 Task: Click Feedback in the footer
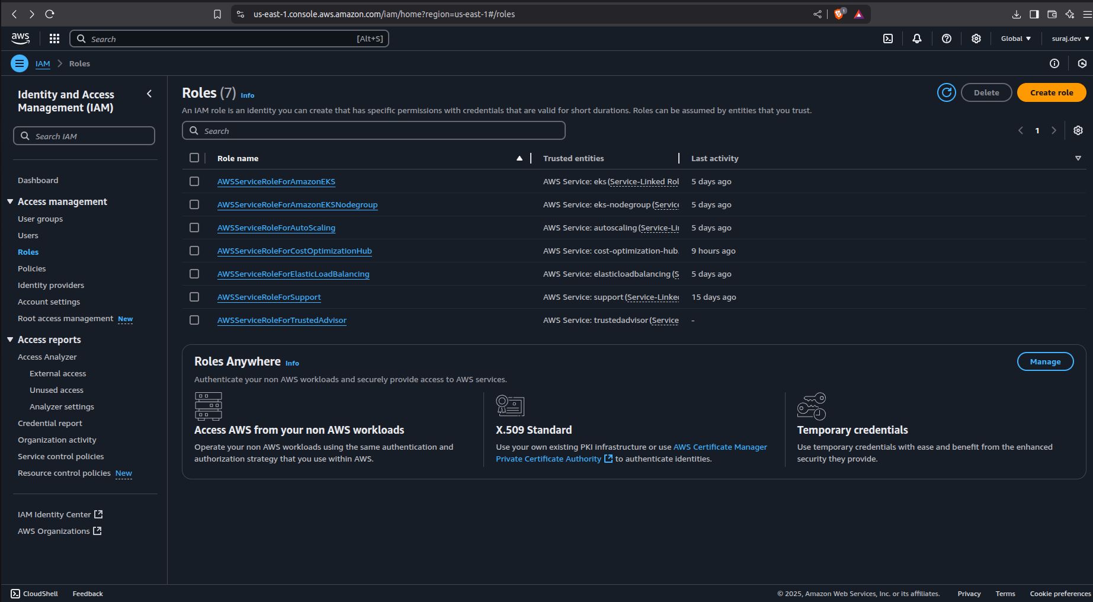coord(88,594)
